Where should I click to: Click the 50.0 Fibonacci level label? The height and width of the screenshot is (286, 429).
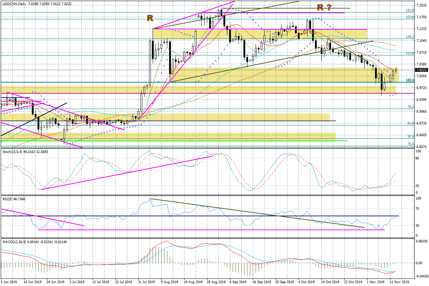411,136
